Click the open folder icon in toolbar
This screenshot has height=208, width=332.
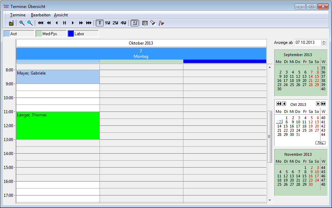tap(11, 23)
